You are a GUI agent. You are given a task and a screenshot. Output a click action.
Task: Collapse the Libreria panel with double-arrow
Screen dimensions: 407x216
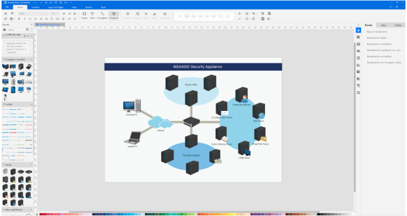32,25
